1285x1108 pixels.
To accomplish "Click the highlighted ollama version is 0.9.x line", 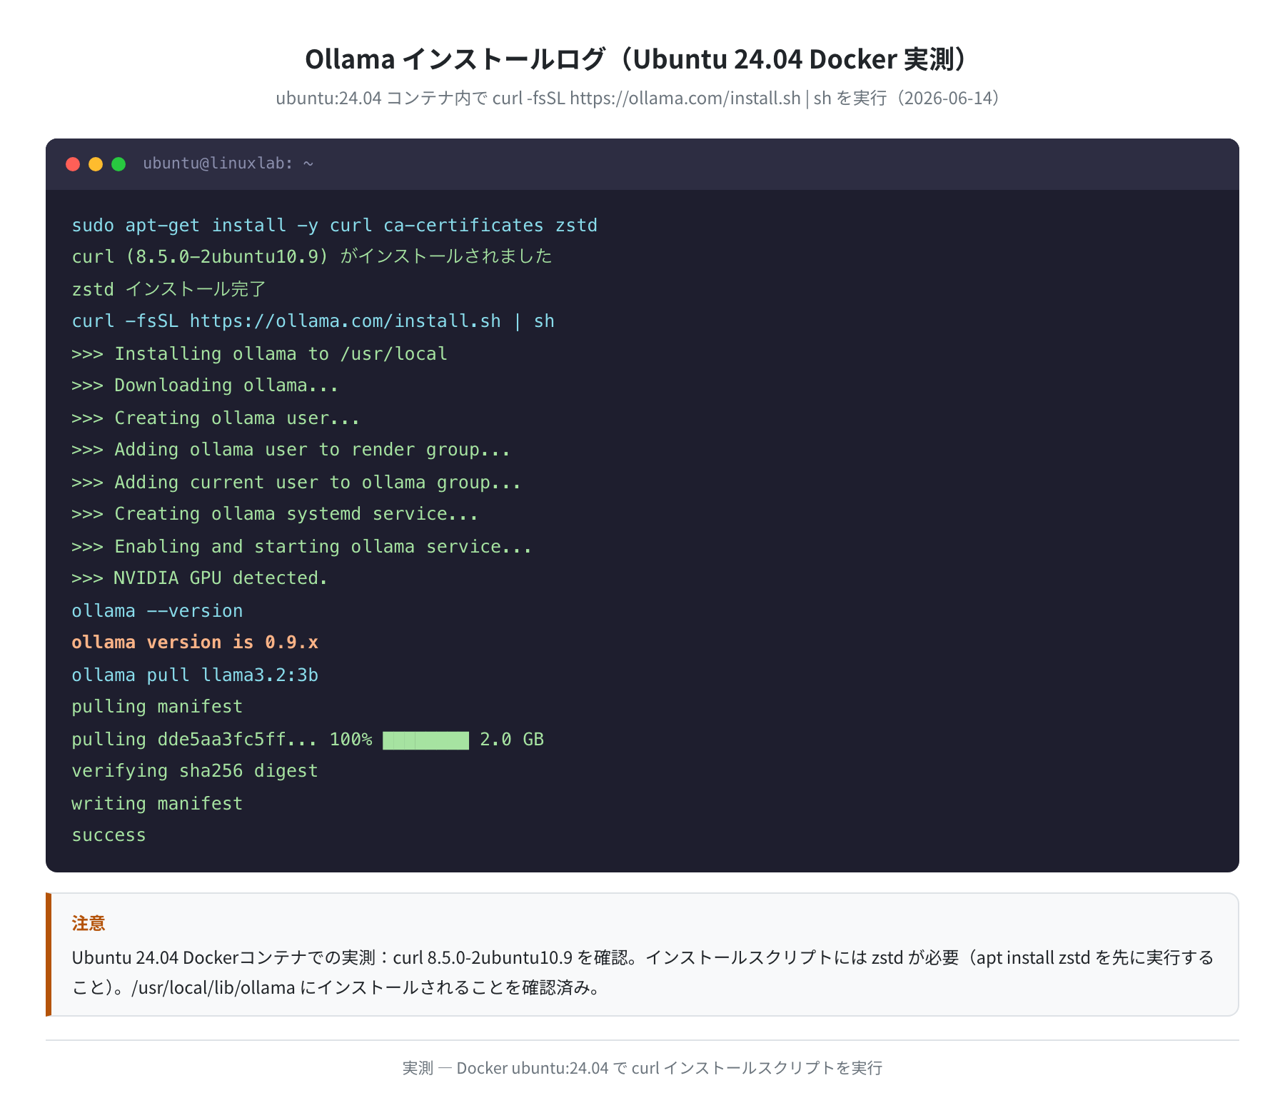I will click(195, 643).
